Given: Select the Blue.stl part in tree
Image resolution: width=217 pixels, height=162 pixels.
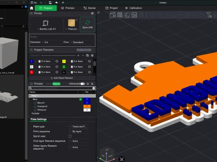Looking at the screenshot, I should click(41, 103).
